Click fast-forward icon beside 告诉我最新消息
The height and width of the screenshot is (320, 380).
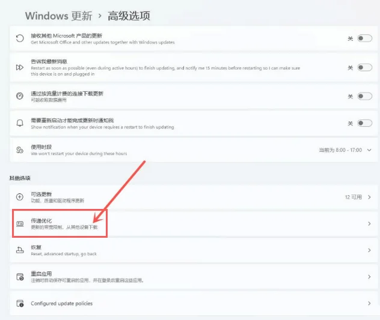[x=20, y=67]
